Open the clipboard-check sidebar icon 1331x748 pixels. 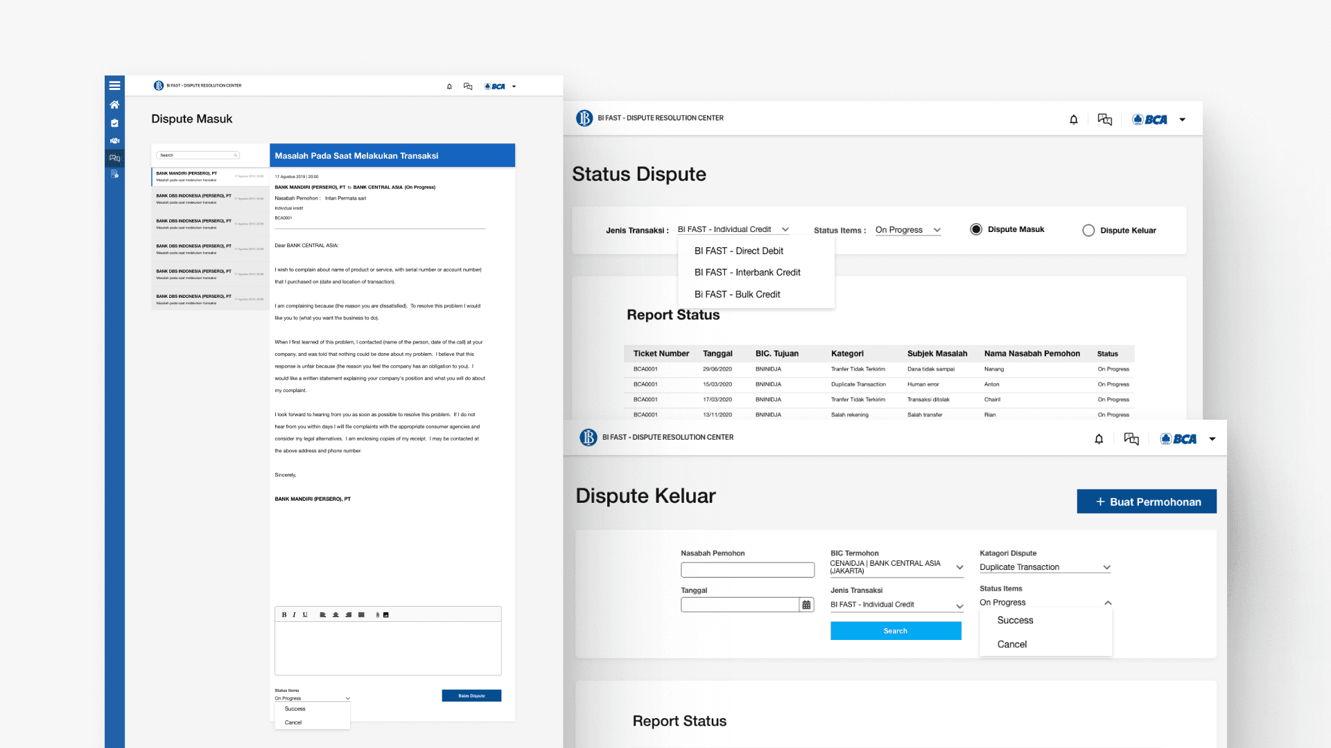114,123
